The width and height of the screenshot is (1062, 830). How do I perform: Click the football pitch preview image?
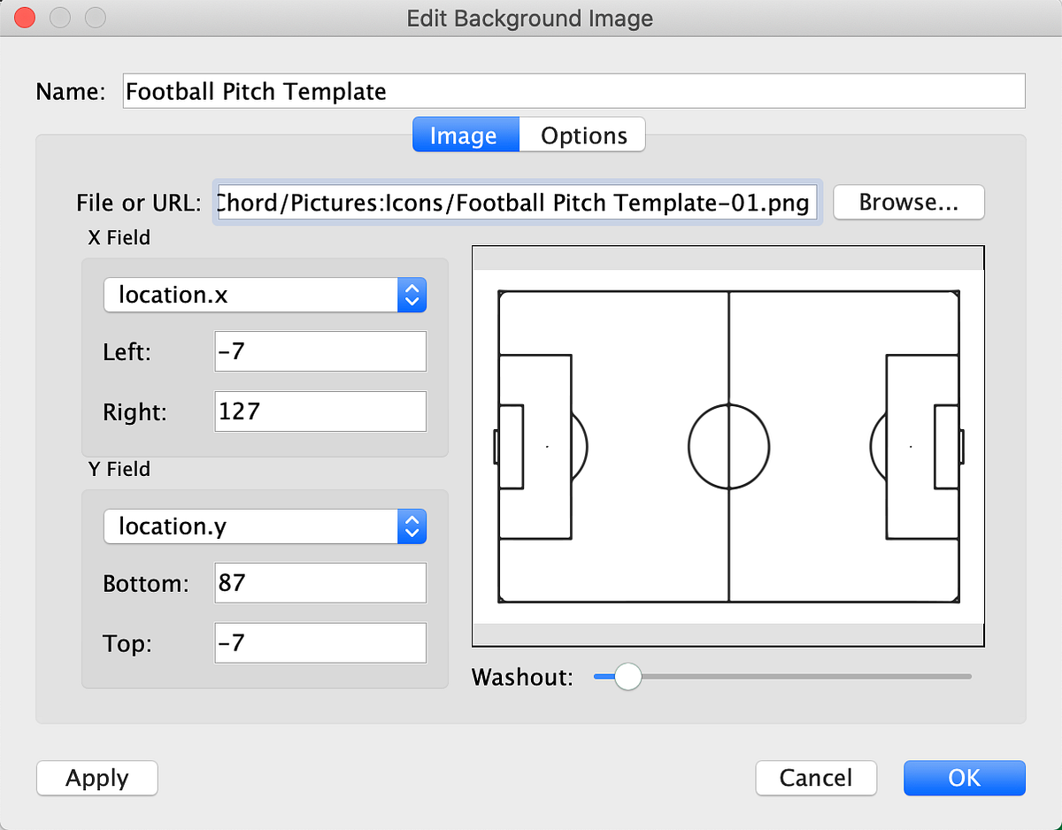(727, 445)
